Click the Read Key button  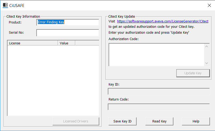pyautogui.click(x=159, y=121)
